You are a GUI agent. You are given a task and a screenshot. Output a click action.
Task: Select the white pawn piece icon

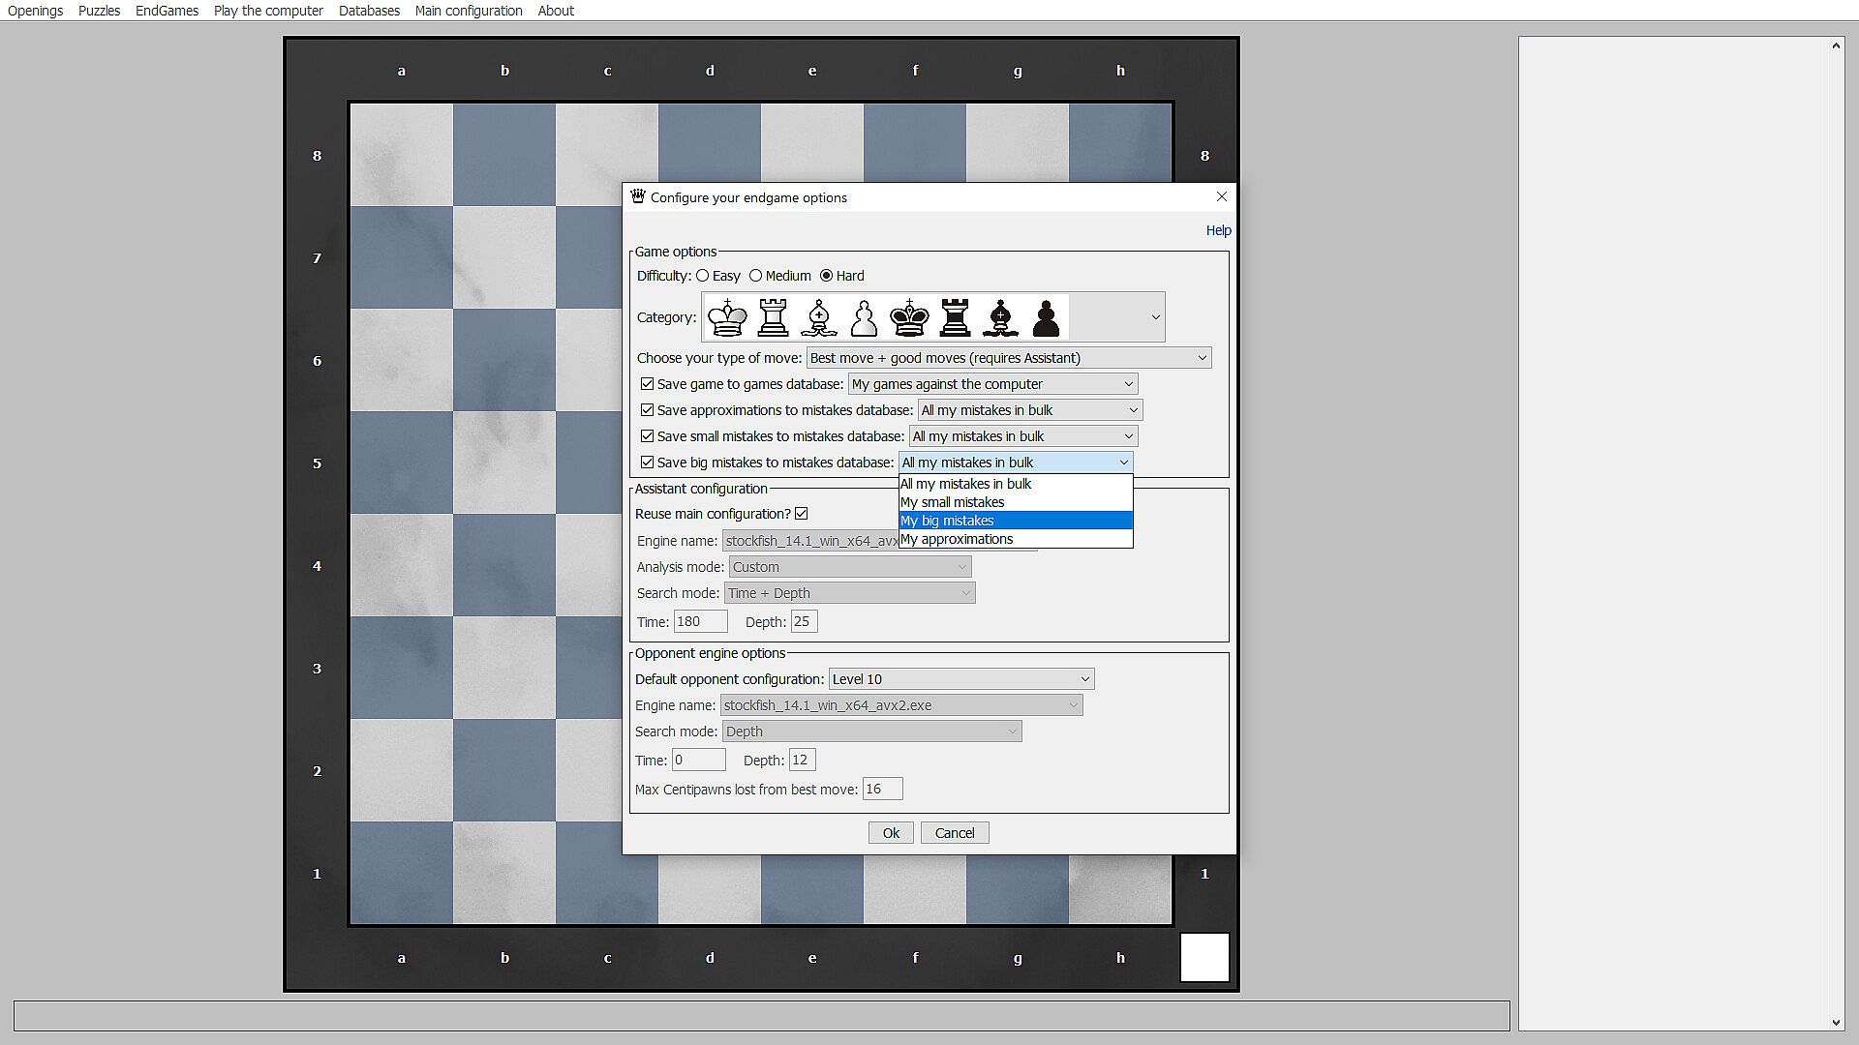tap(864, 317)
